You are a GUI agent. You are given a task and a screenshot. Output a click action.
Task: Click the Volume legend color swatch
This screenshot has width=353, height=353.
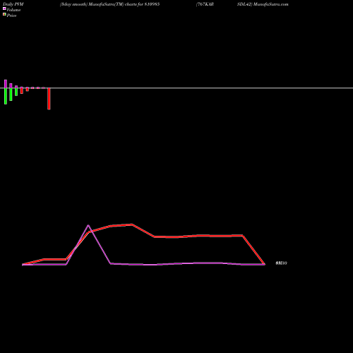point(4,8)
